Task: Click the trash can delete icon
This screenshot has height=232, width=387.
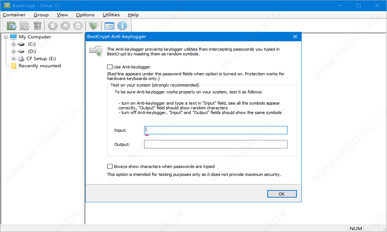Action: [x=38, y=26]
